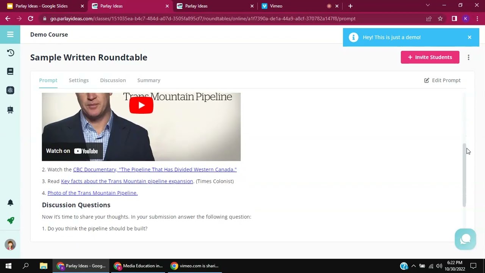485x273 pixels.
Task: Open vimeo.com is sharing taskbar window
Action: 195,266
